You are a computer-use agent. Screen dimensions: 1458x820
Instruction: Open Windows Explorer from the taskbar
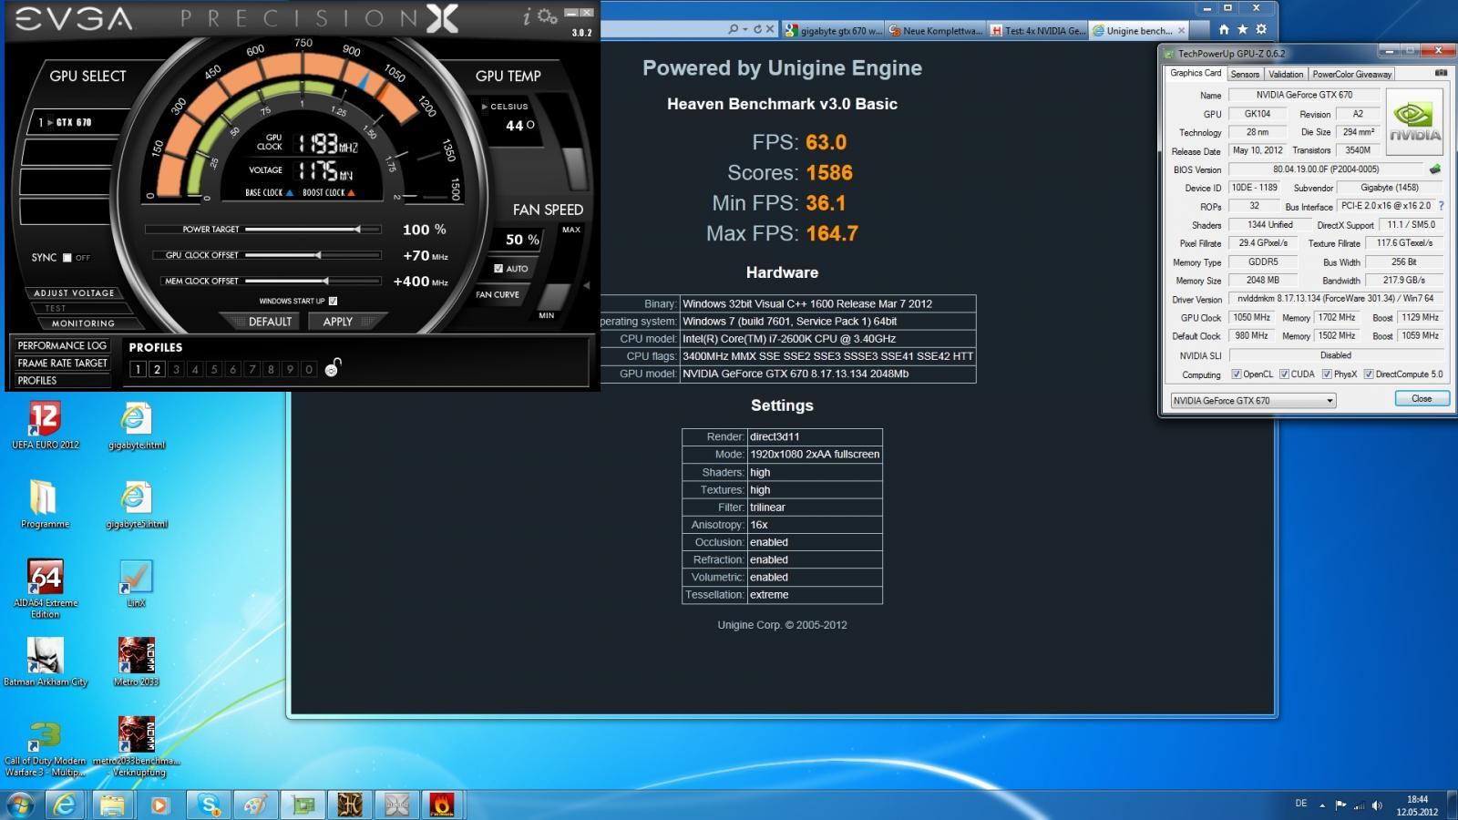(112, 805)
